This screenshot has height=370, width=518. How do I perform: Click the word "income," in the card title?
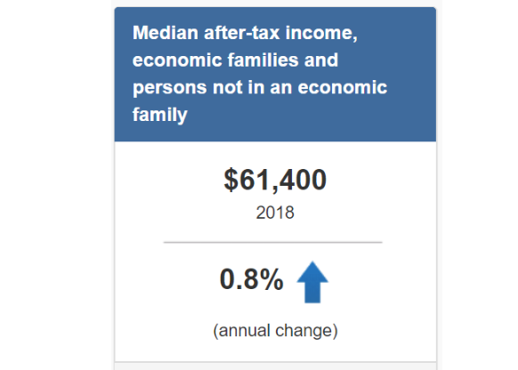[x=321, y=33]
